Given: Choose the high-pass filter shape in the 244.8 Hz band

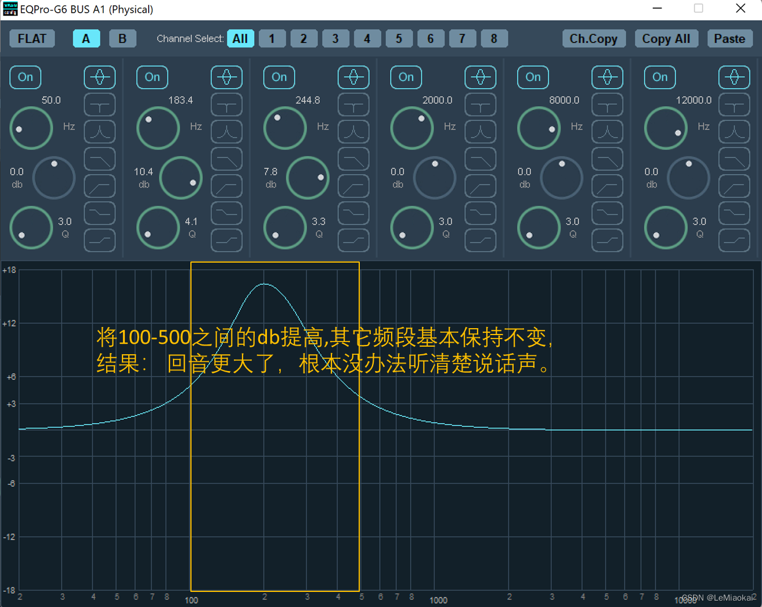Looking at the screenshot, I should pyautogui.click(x=353, y=186).
